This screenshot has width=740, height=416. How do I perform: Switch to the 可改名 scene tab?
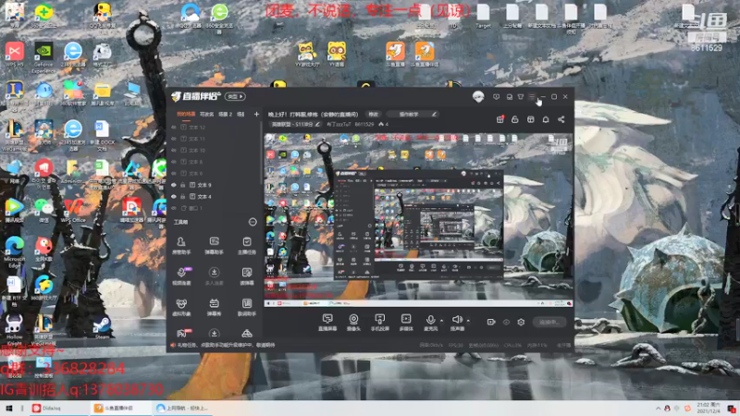pos(206,114)
